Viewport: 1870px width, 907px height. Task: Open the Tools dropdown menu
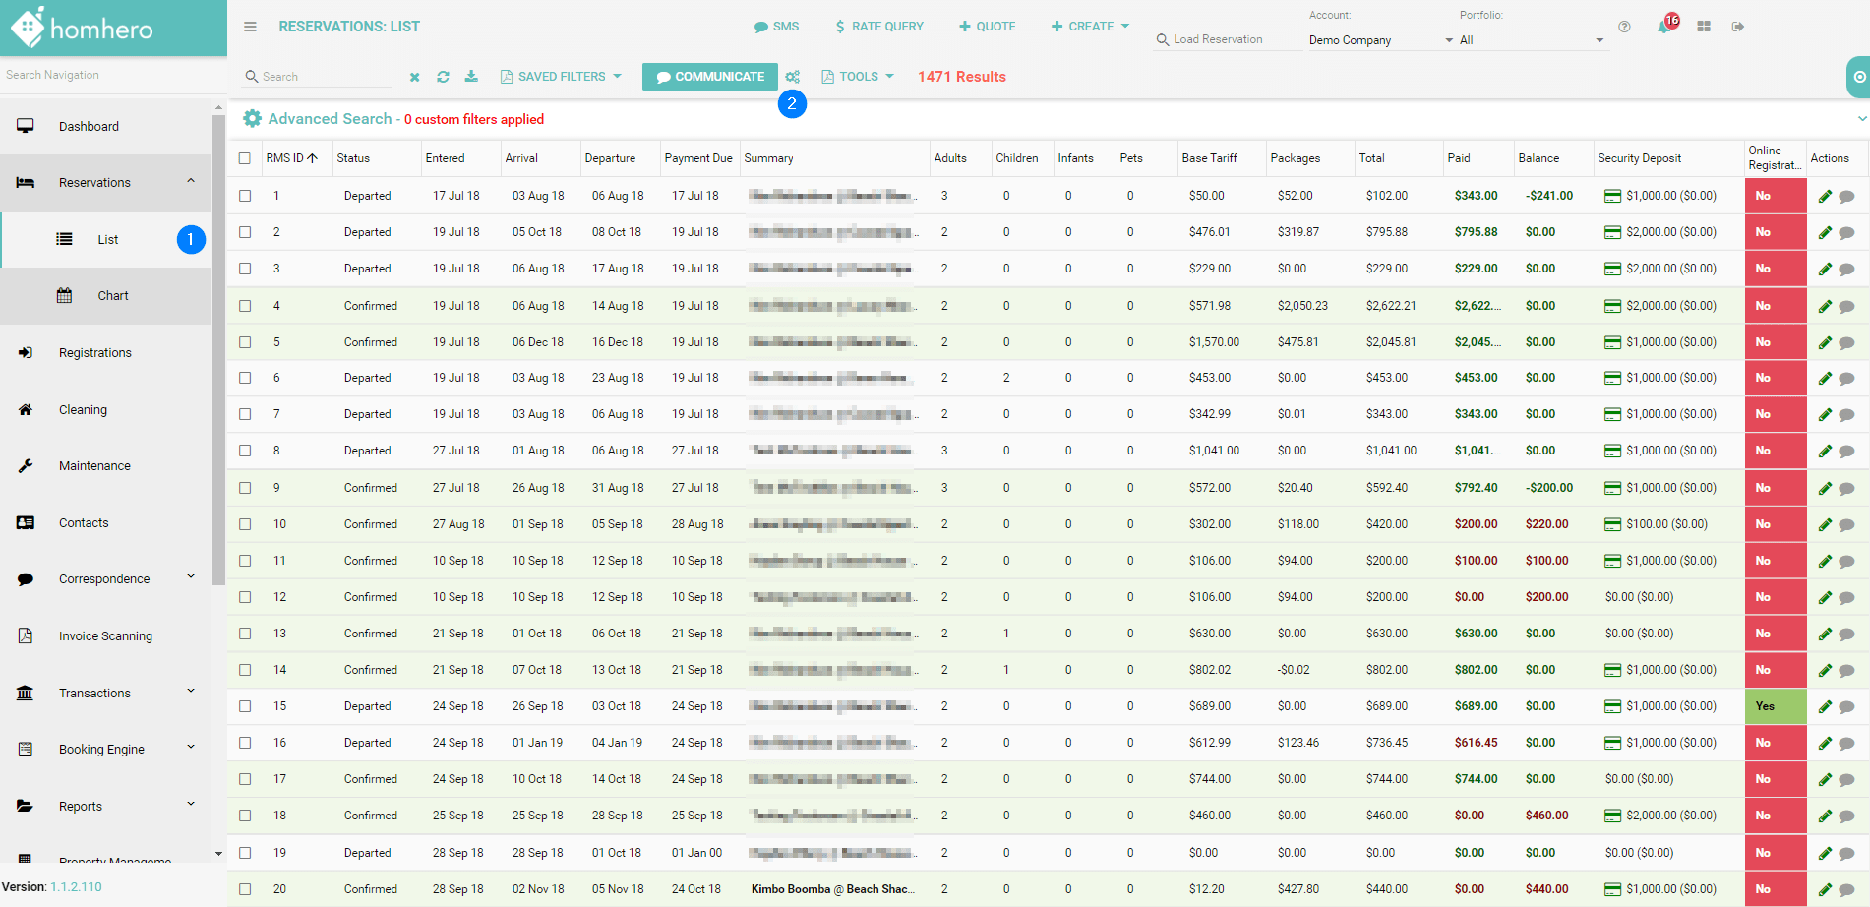[857, 76]
